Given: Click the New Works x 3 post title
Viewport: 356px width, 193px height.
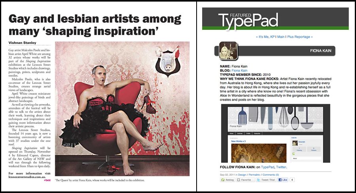Looking at the screenshot, I should point(238,141).
